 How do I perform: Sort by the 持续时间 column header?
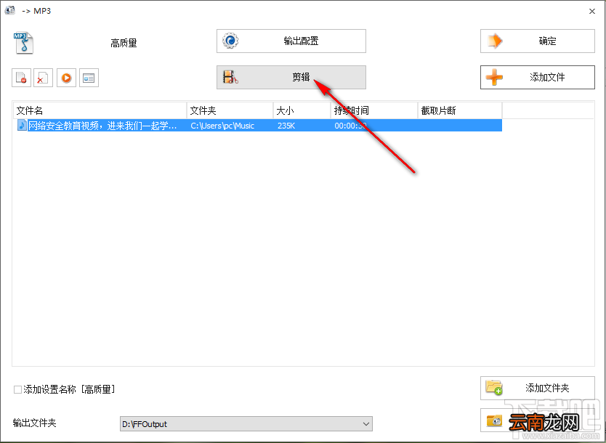[374, 110]
